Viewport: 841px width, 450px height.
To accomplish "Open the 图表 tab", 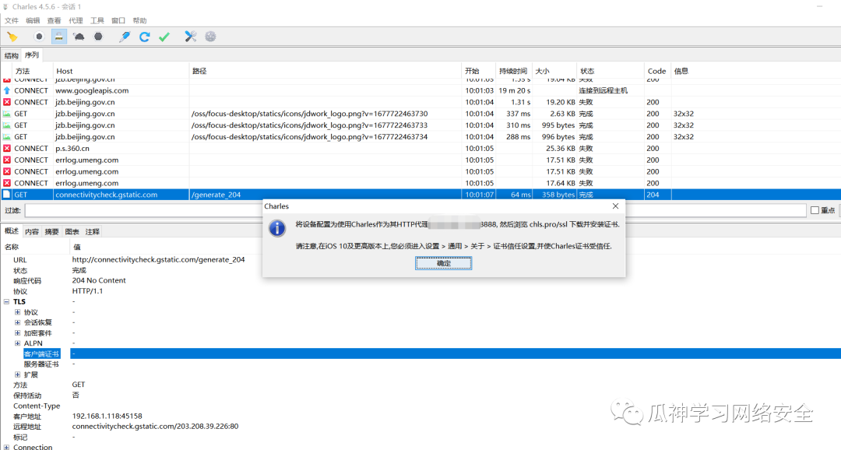I will coord(72,232).
